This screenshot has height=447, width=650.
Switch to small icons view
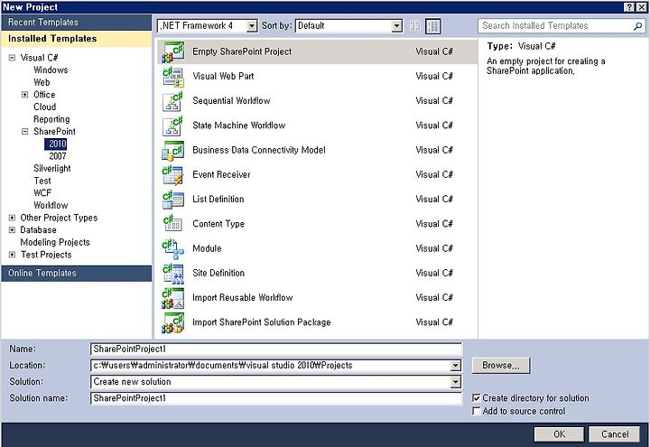pyautogui.click(x=415, y=25)
